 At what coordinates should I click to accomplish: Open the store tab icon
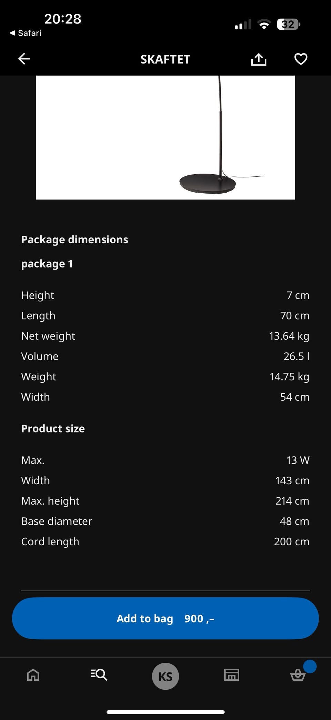tap(231, 674)
